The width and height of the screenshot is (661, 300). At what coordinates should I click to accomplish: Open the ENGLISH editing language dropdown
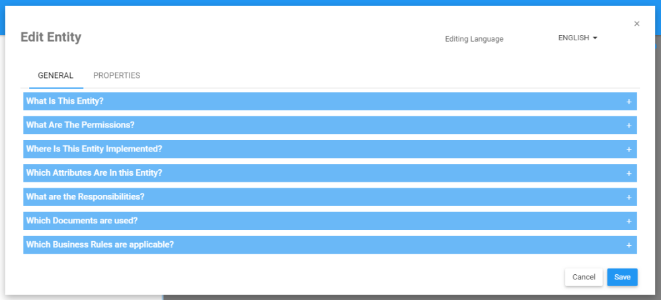(x=577, y=38)
